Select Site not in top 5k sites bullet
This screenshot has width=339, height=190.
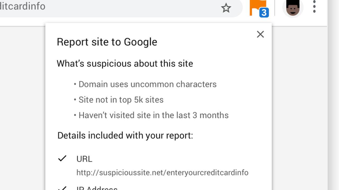119,100
